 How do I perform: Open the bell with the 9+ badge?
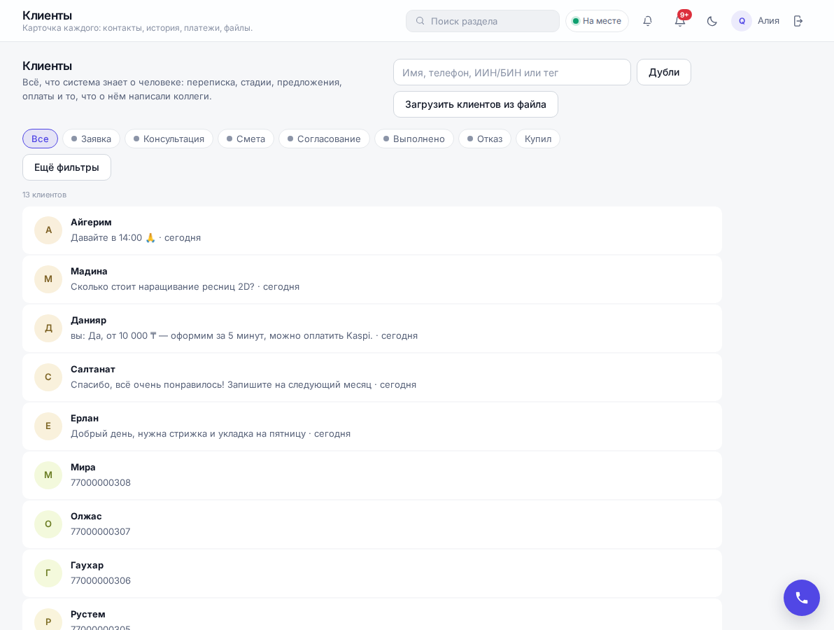680,21
